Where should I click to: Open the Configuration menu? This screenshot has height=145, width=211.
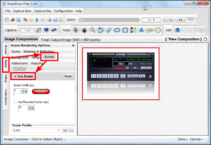pos(63,11)
